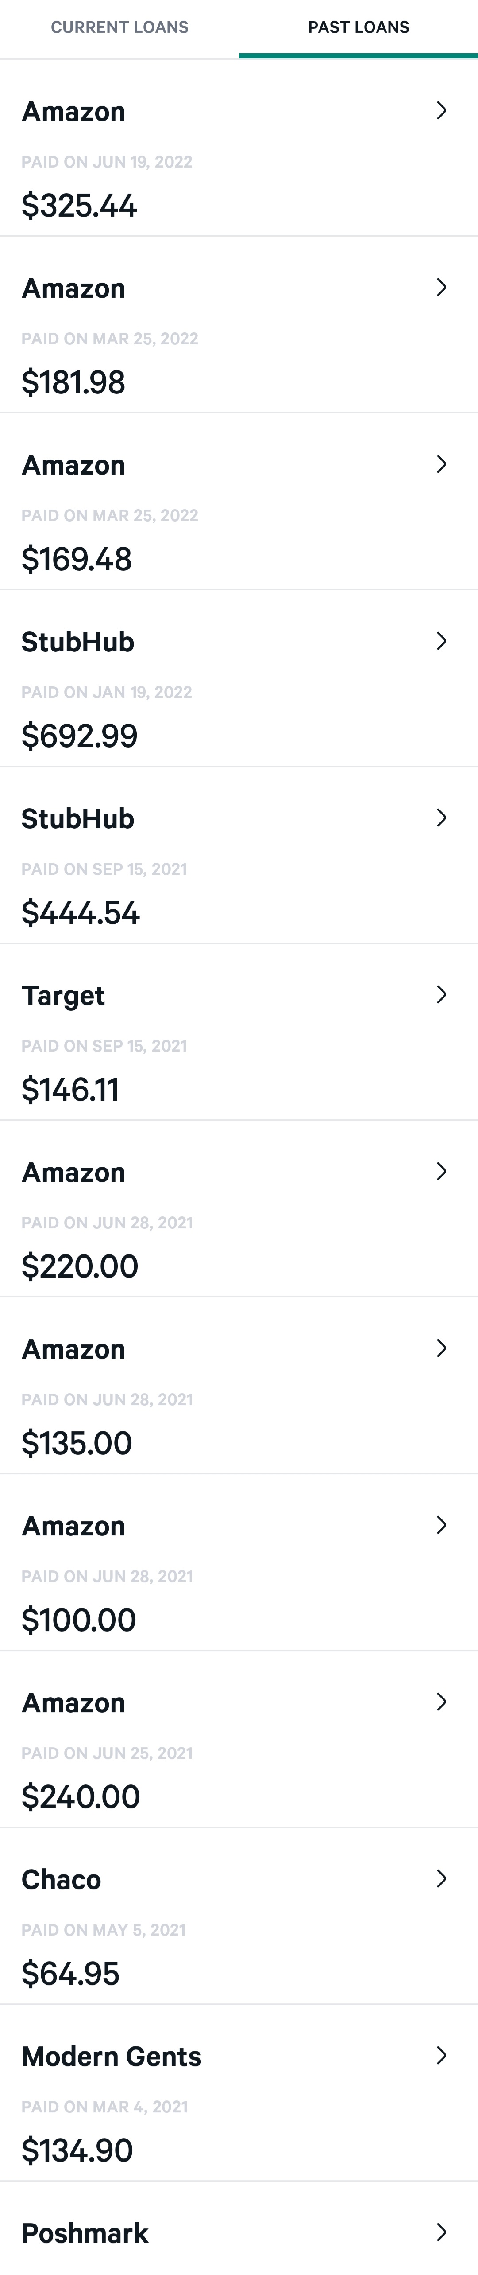This screenshot has height=2275, width=478.
Task: Expand the Poshmark loan entry arrow
Action: 441,2232
